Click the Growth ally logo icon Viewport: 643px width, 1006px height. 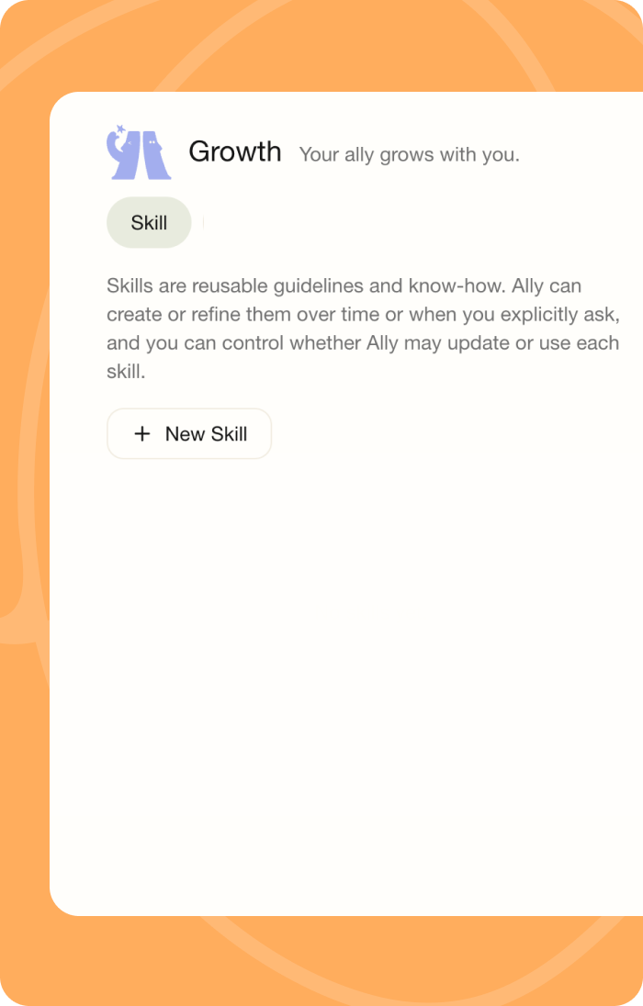[x=139, y=152]
